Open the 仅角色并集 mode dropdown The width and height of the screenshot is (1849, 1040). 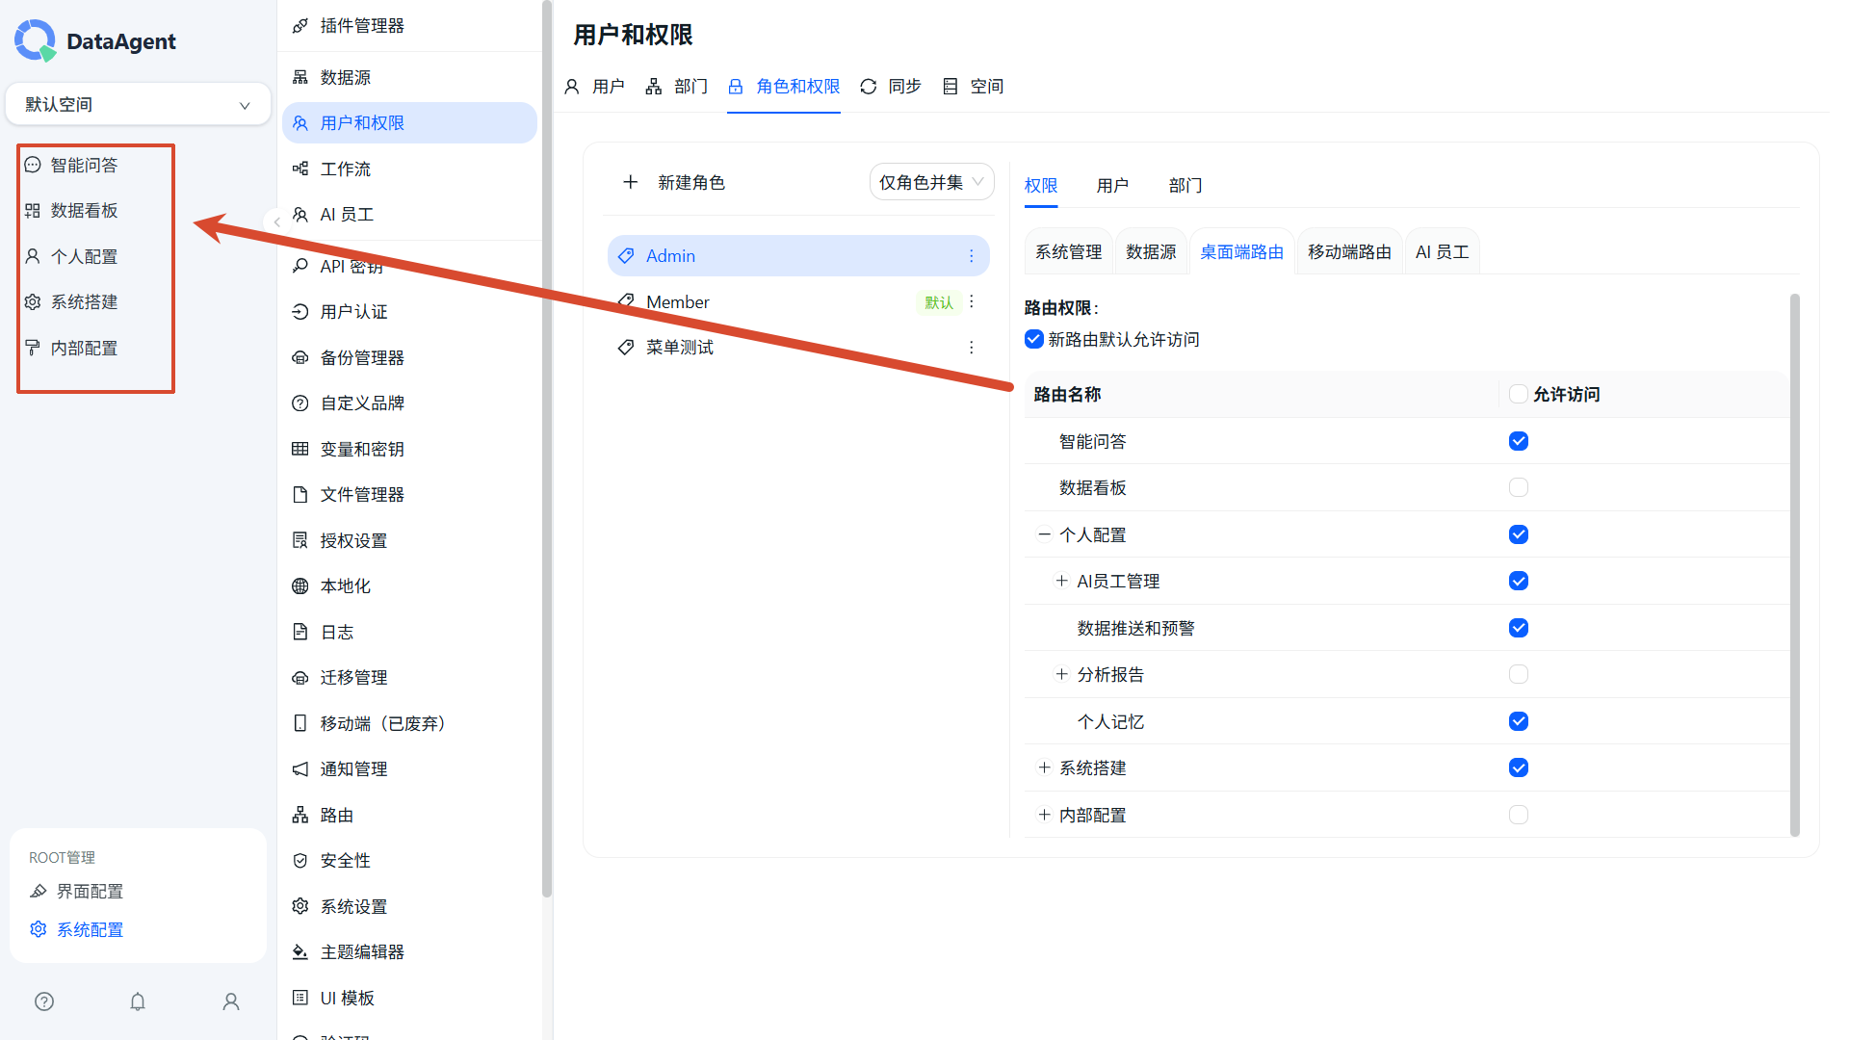click(x=931, y=182)
